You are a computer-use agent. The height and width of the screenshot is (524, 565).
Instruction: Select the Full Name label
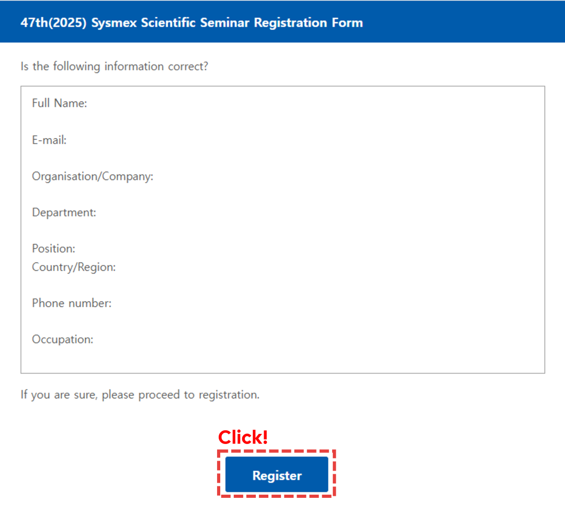pos(60,104)
